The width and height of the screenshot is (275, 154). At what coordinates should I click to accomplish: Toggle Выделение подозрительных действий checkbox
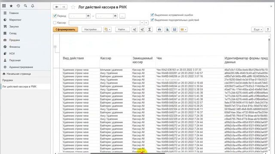coord(152,20)
